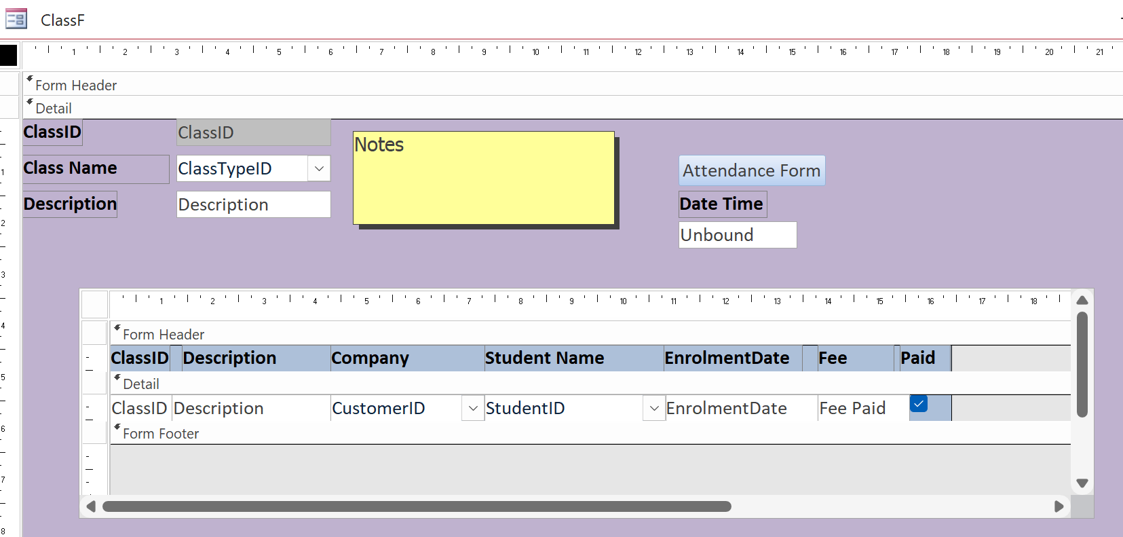Expand the StudentID dropdown arrow
This screenshot has width=1123, height=537.
654,409
